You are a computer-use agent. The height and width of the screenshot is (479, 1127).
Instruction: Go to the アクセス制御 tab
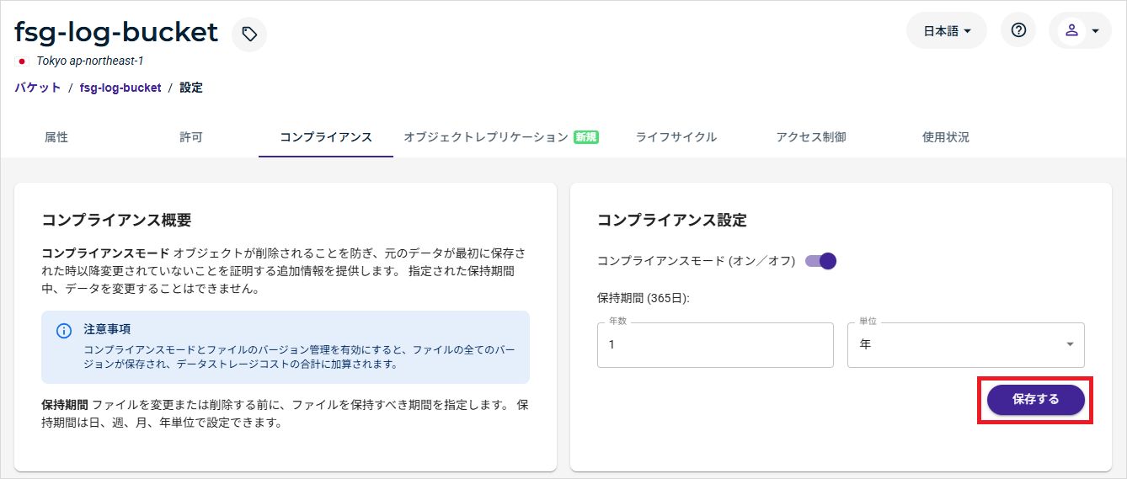tap(811, 137)
